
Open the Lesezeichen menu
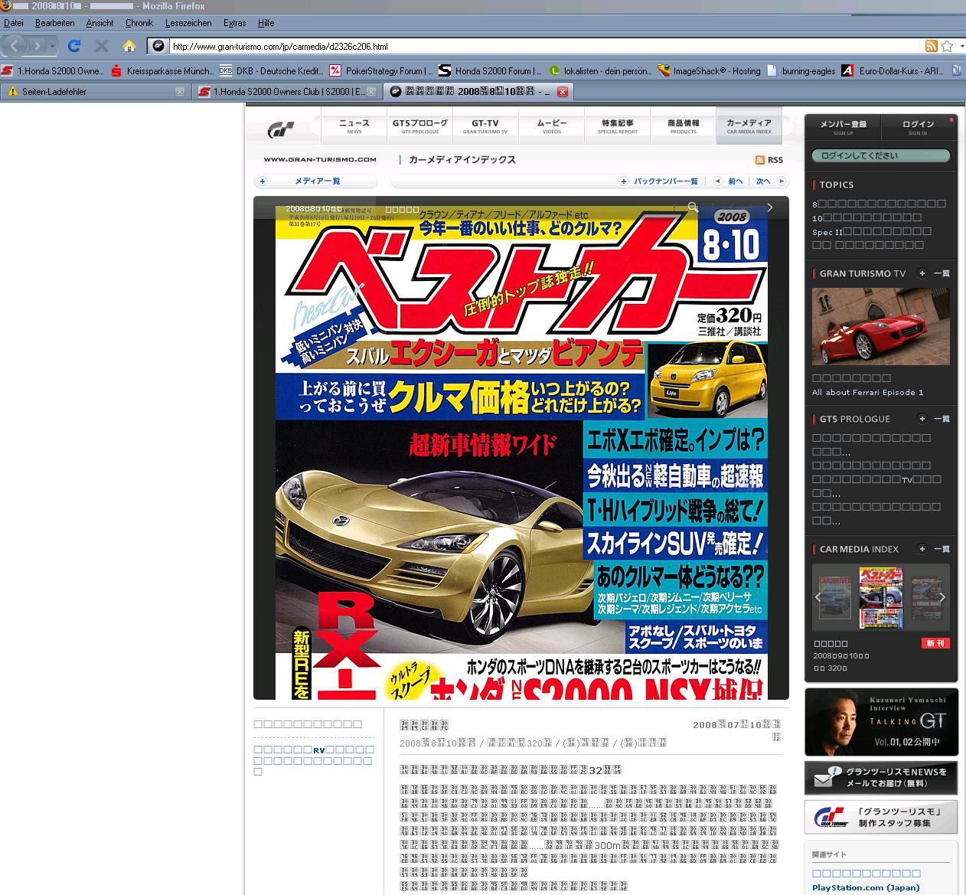coord(188,23)
